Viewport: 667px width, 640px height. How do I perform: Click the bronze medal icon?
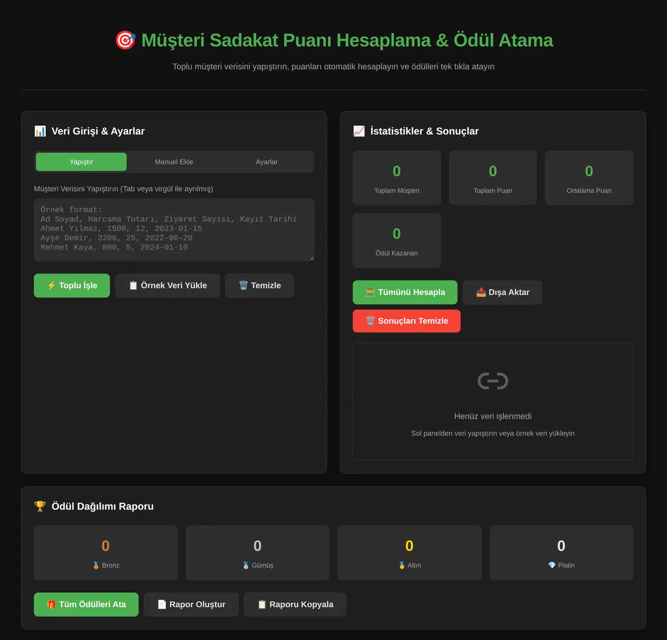[96, 565]
